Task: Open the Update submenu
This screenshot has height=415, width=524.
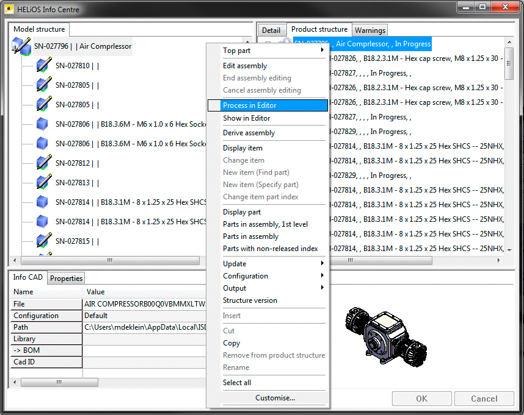Action: point(273,264)
